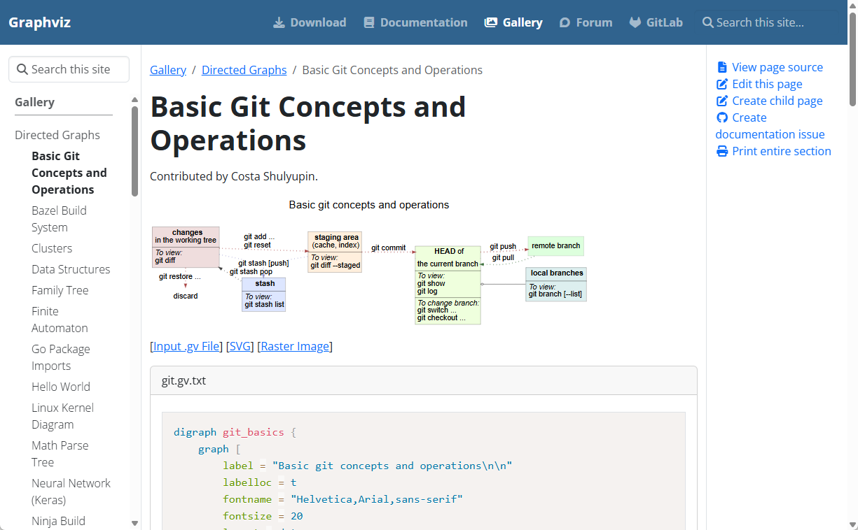Screen dimensions: 858x530
Task: Select Directed Graphs in sidebar
Action: point(57,135)
